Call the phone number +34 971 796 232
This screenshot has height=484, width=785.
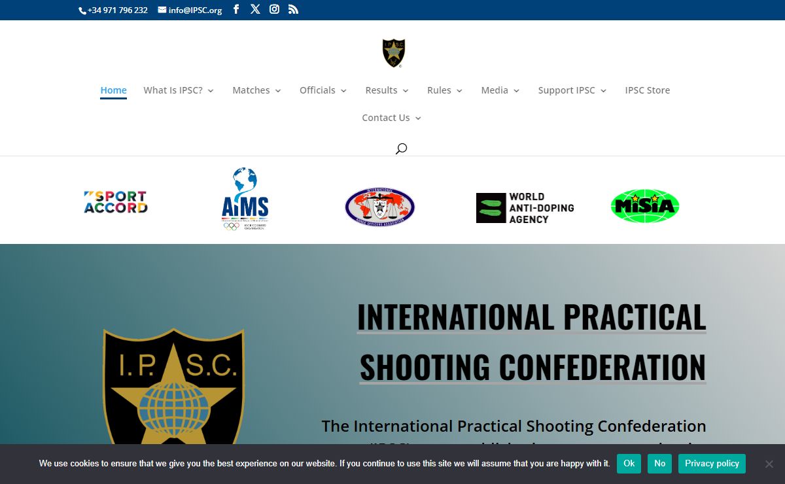[x=118, y=10]
